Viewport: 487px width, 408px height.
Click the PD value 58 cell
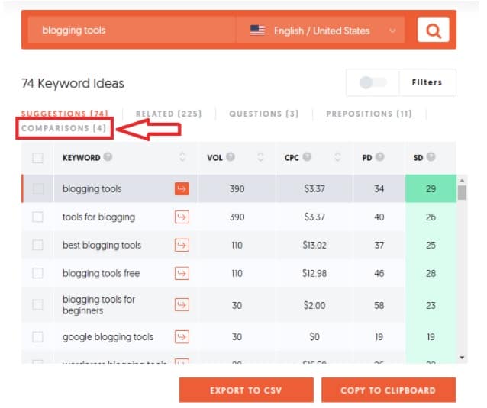click(x=379, y=305)
